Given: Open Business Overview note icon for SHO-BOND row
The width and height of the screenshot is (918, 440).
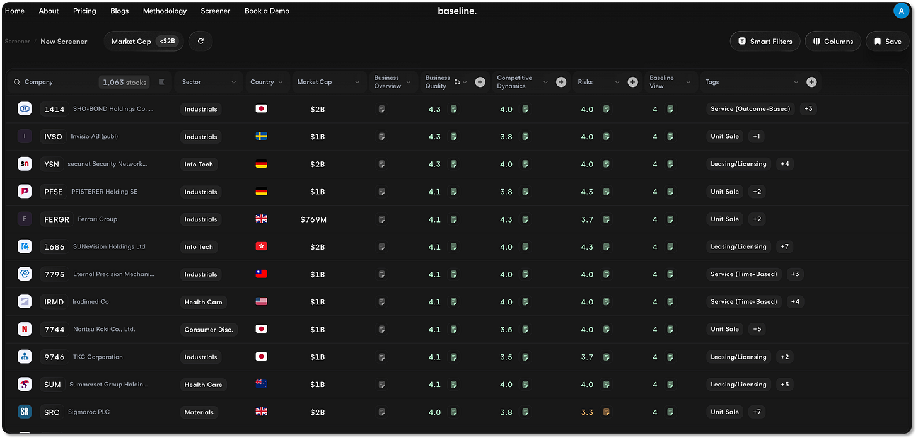Looking at the screenshot, I should 381,109.
